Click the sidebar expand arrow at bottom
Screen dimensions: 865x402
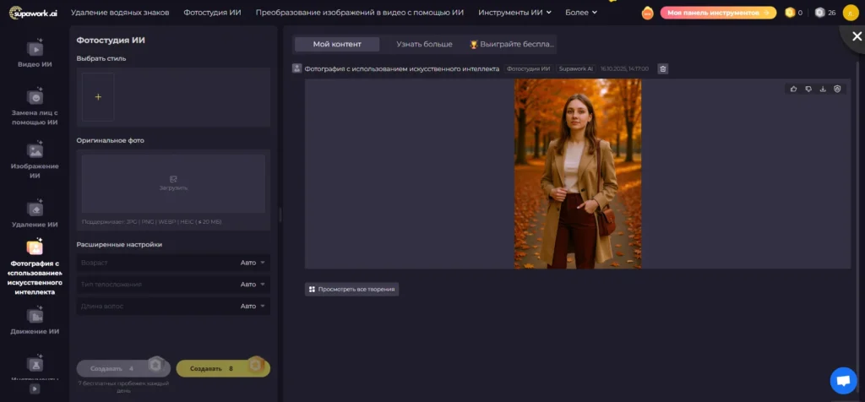tap(35, 388)
